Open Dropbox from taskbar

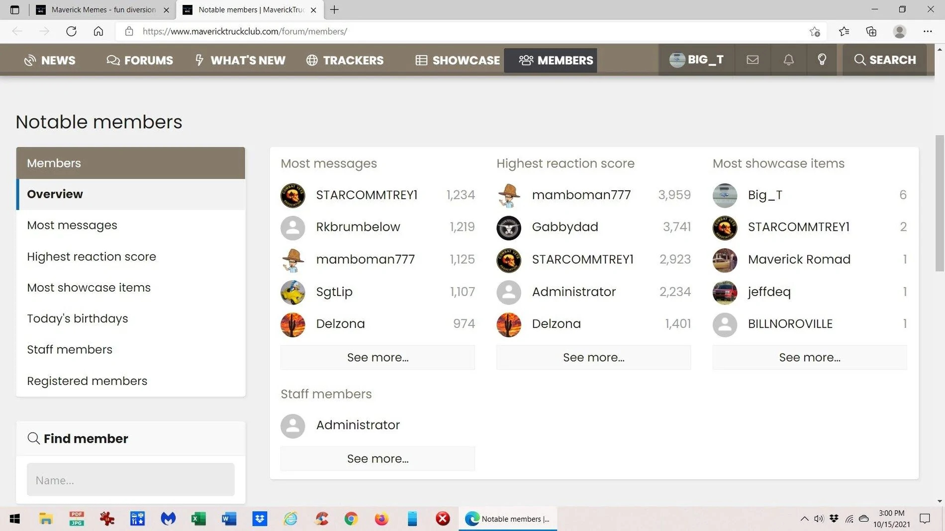pyautogui.click(x=260, y=519)
